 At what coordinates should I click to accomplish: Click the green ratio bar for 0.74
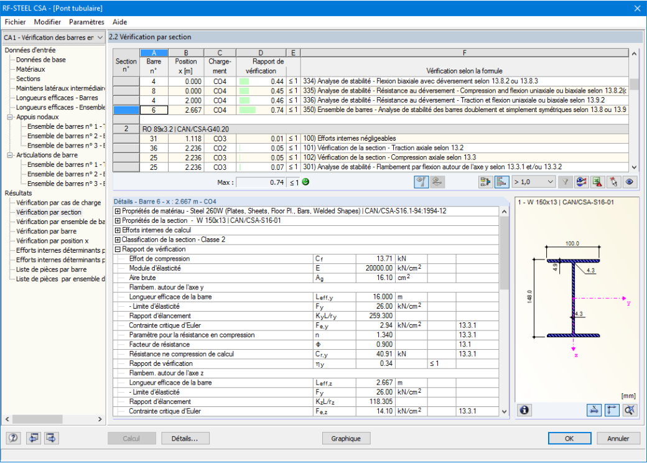(x=248, y=110)
